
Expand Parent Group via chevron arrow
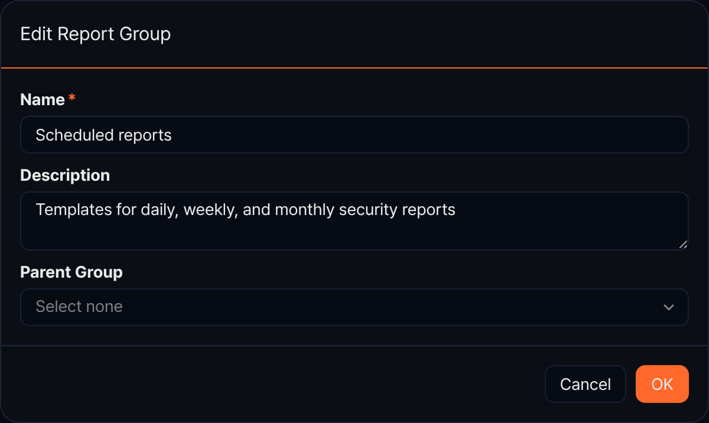click(669, 307)
